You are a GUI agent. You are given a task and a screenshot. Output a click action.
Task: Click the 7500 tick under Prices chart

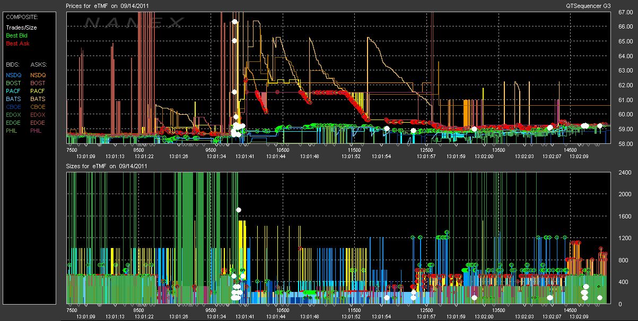(x=73, y=150)
